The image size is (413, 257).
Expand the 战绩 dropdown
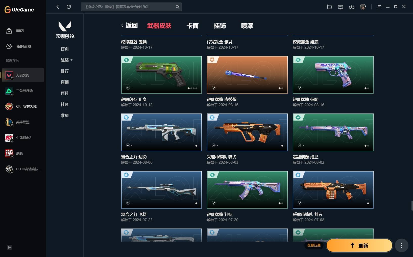coord(66,60)
